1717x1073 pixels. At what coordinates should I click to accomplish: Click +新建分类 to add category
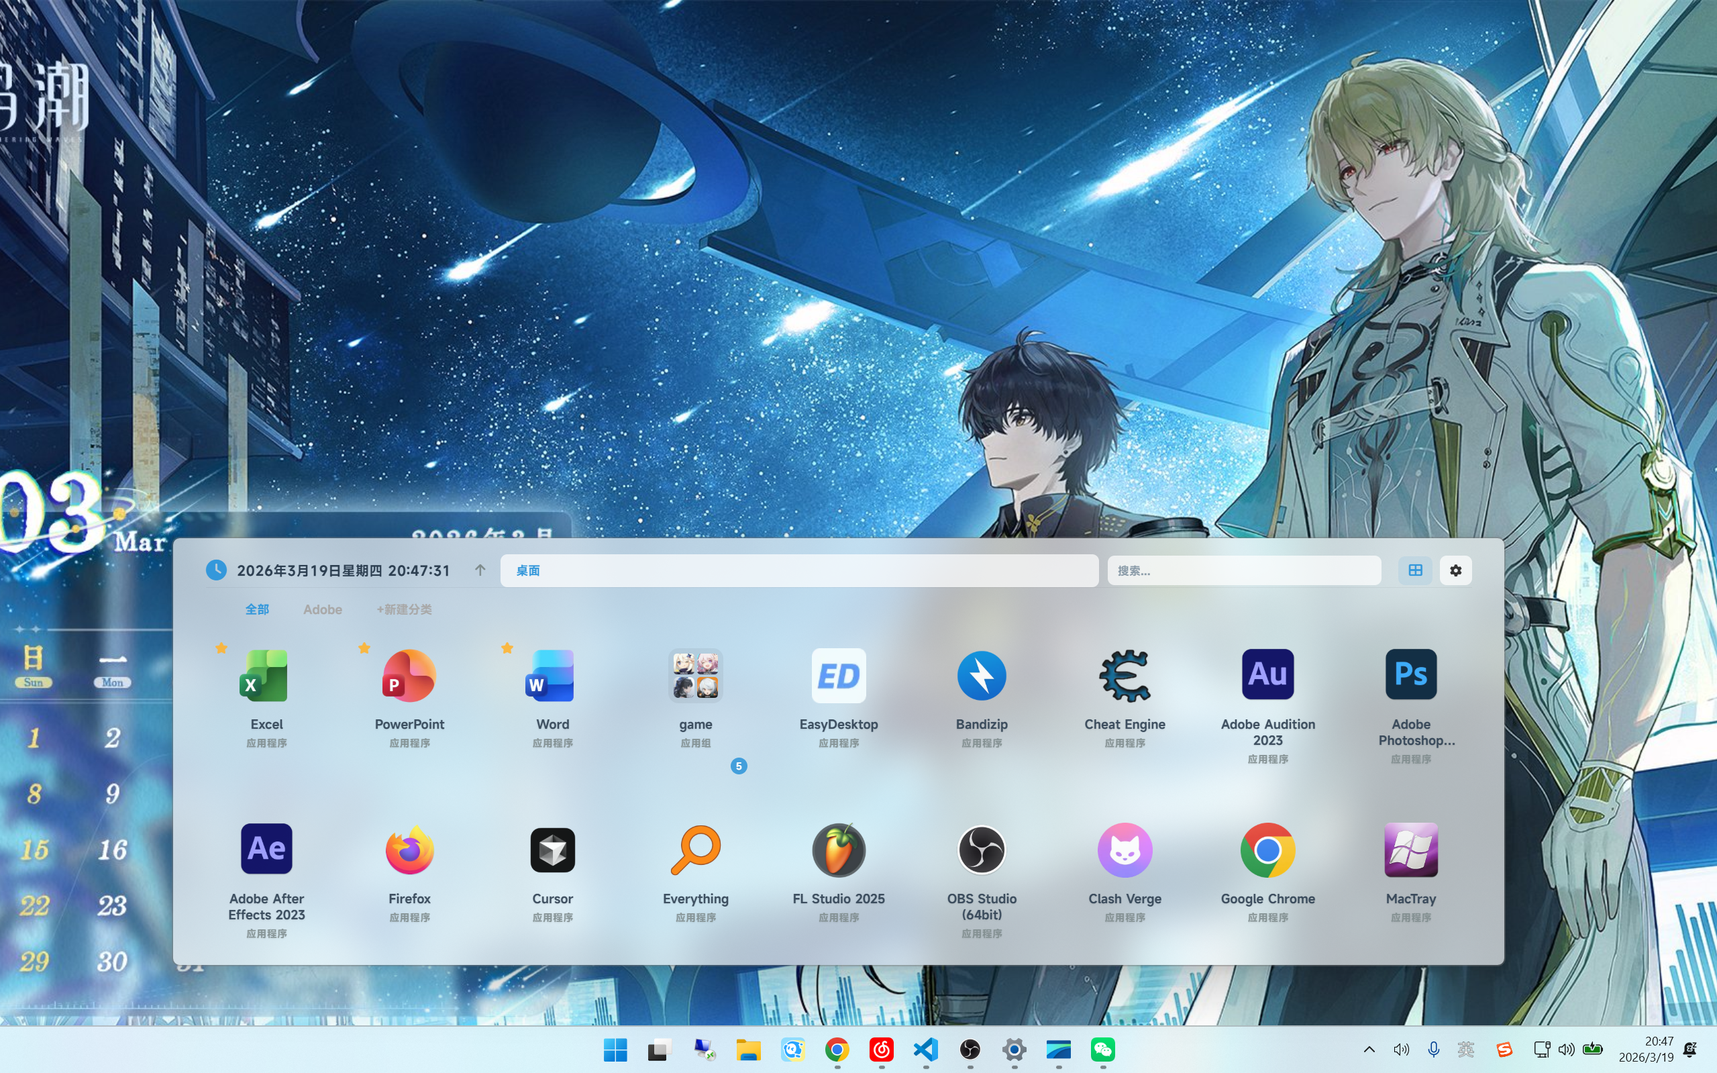[x=404, y=609]
